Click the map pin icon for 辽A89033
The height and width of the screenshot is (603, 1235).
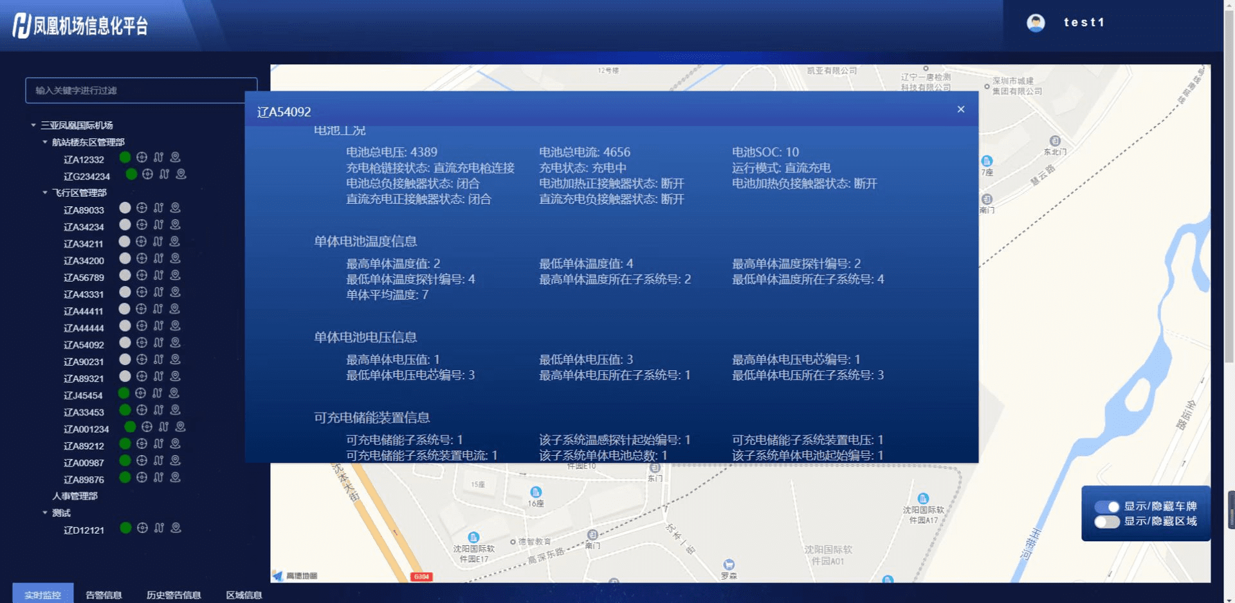175,208
